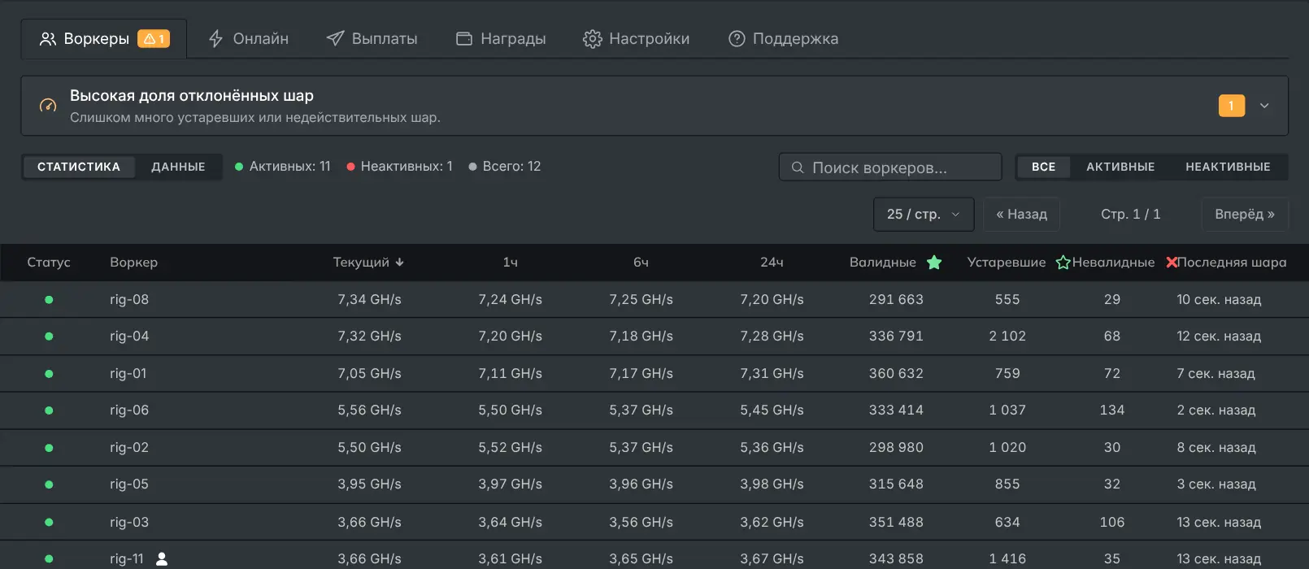Click the user icon next to rig-11

click(x=162, y=558)
